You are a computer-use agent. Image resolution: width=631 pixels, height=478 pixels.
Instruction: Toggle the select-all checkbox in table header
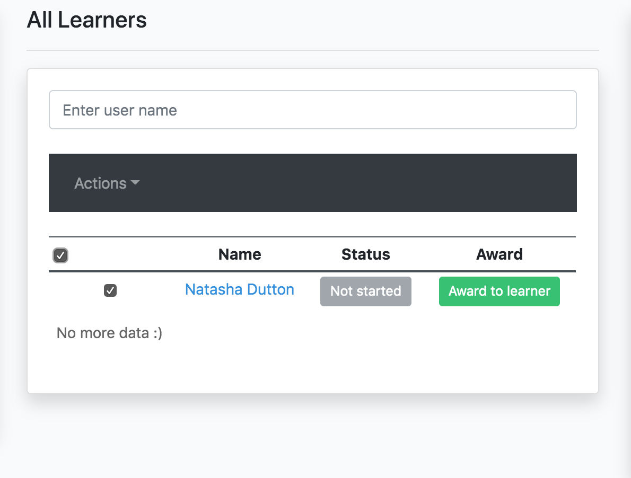coord(60,255)
